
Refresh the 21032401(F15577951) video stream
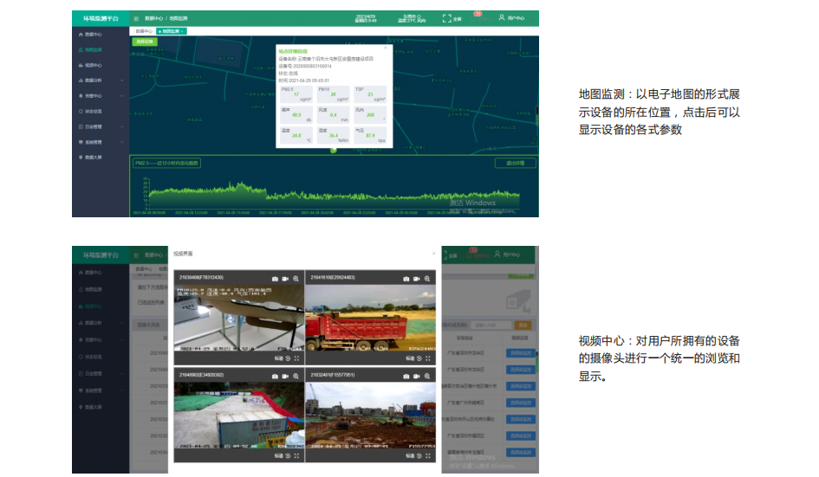[419, 455]
